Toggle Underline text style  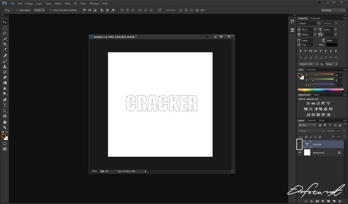(331, 51)
